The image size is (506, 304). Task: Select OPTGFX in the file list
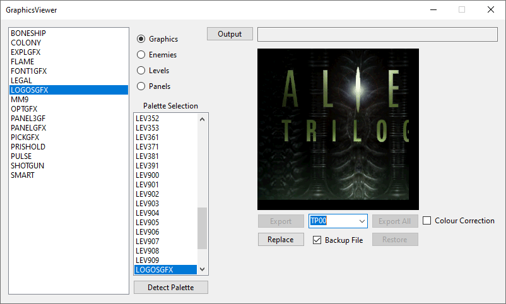[x=68, y=109]
